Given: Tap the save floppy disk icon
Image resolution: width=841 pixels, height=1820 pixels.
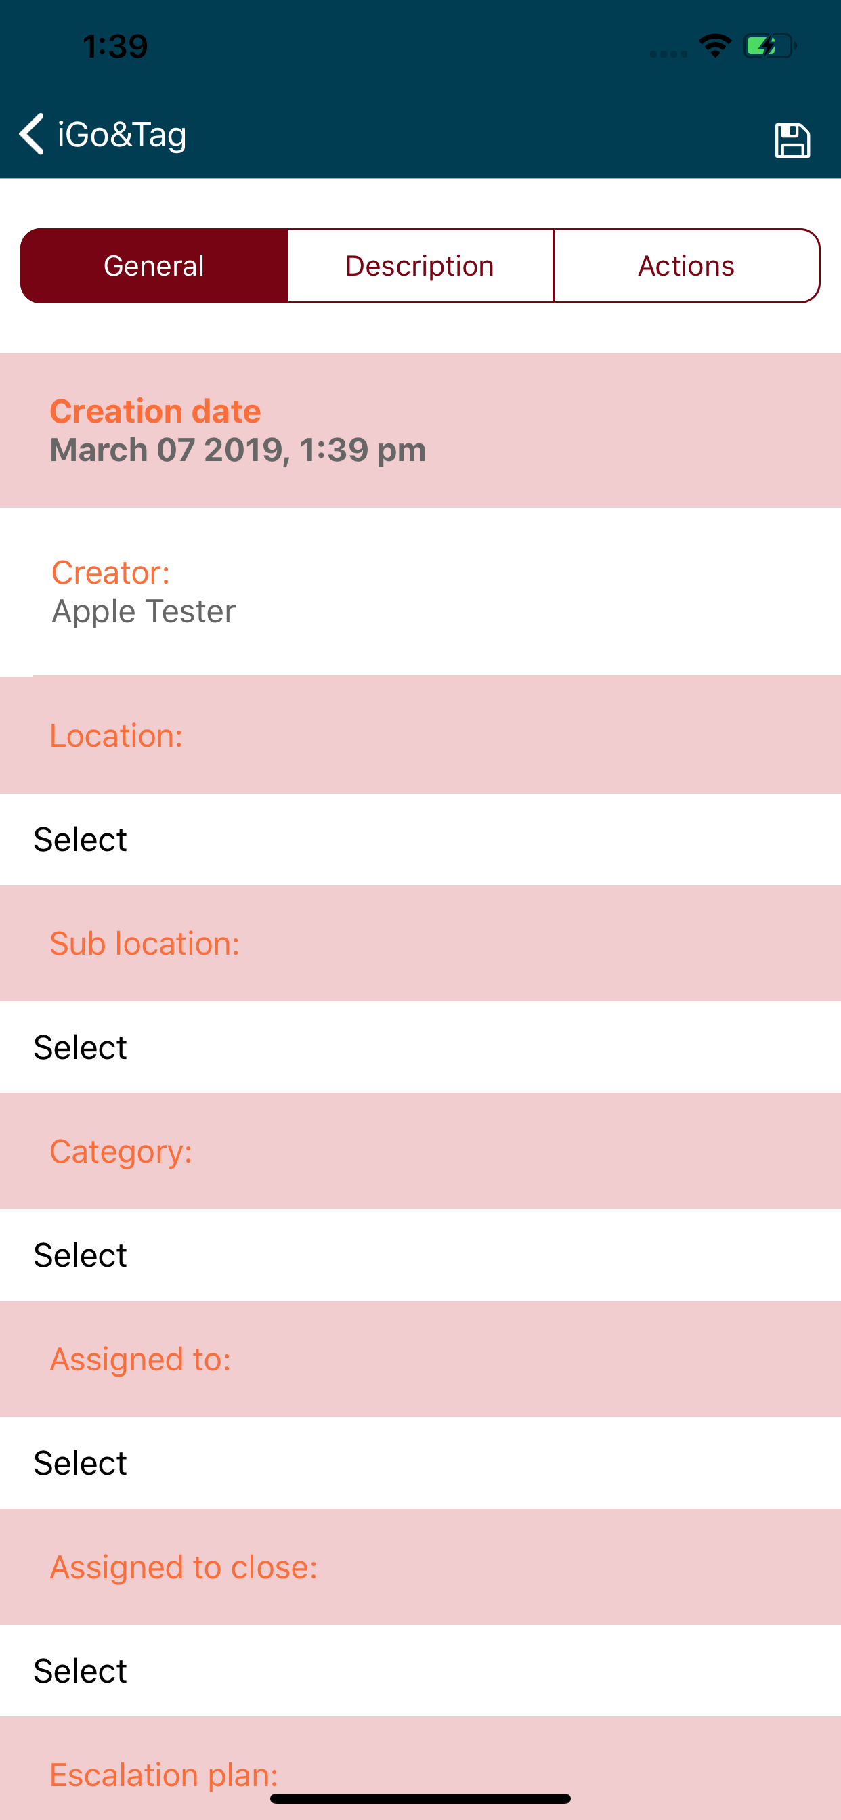Looking at the screenshot, I should click(792, 139).
